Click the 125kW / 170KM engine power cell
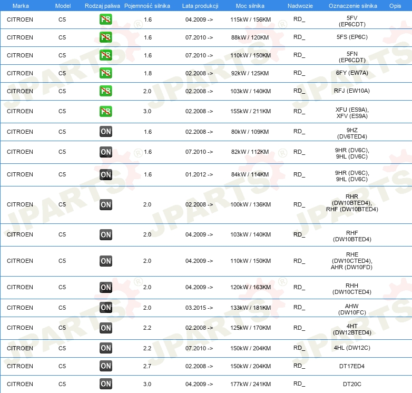Screen dimensions: 412x393 (250, 328)
